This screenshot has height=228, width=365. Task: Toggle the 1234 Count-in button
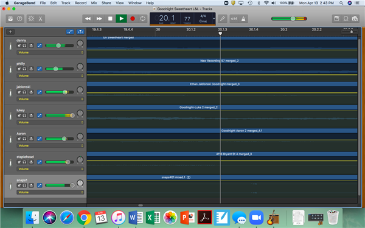[x=234, y=19]
